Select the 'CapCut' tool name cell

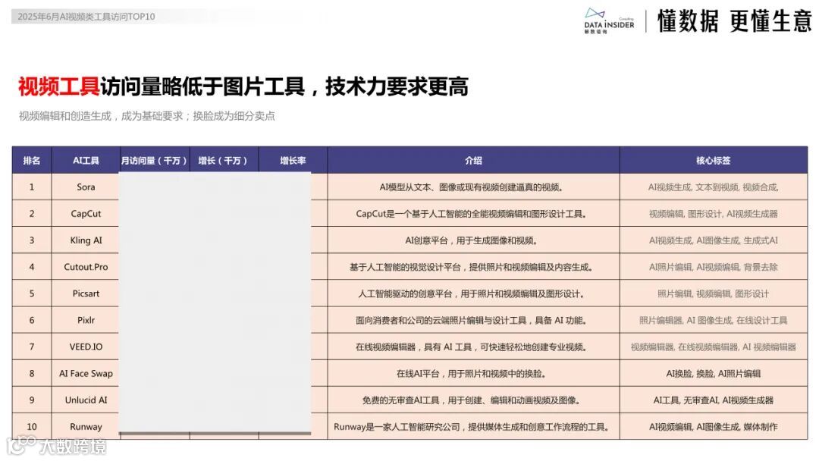pyautogui.click(x=86, y=214)
